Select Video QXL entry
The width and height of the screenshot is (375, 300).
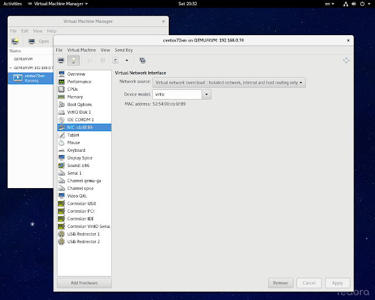[84, 196]
